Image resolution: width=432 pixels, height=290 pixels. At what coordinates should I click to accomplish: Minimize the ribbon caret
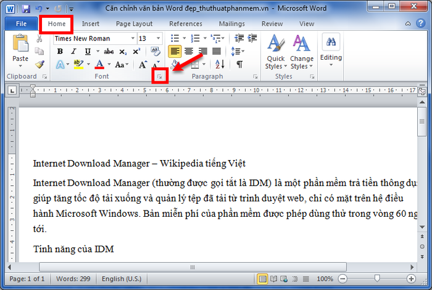click(x=408, y=23)
